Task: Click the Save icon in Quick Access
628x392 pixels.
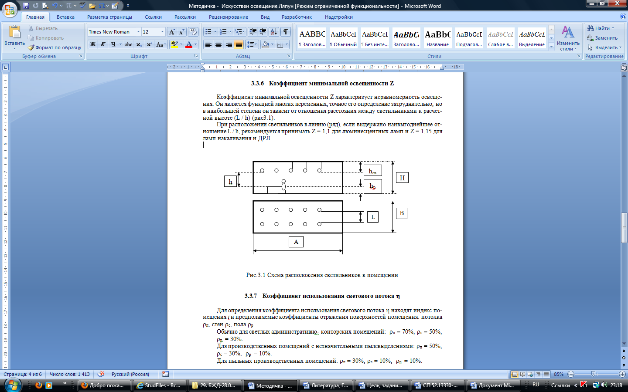Action: pyautogui.click(x=26, y=6)
